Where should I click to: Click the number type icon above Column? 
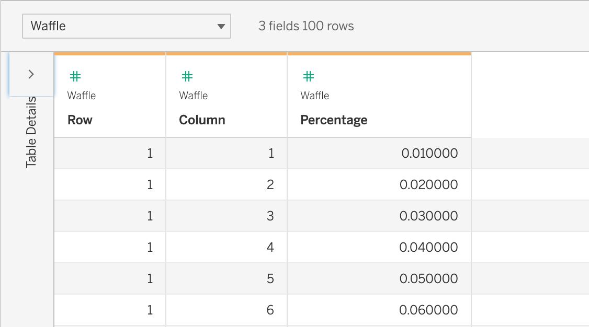[187, 77]
